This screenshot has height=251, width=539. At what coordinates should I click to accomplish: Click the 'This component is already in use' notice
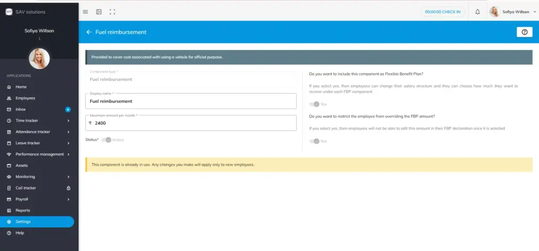point(308,165)
